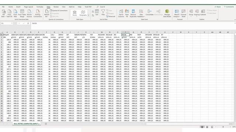
Task: Switch to the Insert tab
Action: point(18,7)
